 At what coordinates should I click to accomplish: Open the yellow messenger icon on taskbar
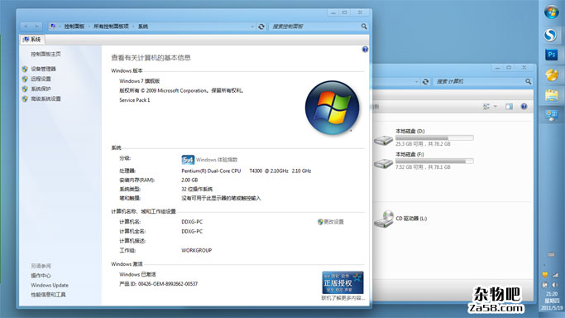tap(551, 75)
